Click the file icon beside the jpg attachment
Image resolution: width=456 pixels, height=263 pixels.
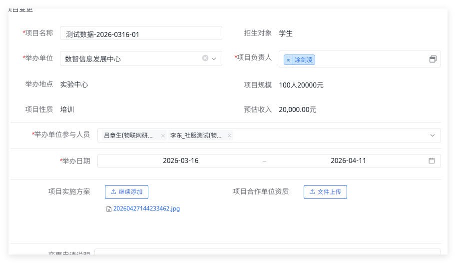109,209
